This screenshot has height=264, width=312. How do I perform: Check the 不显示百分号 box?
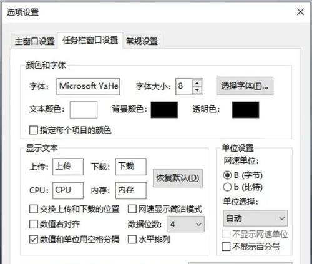(x=226, y=247)
